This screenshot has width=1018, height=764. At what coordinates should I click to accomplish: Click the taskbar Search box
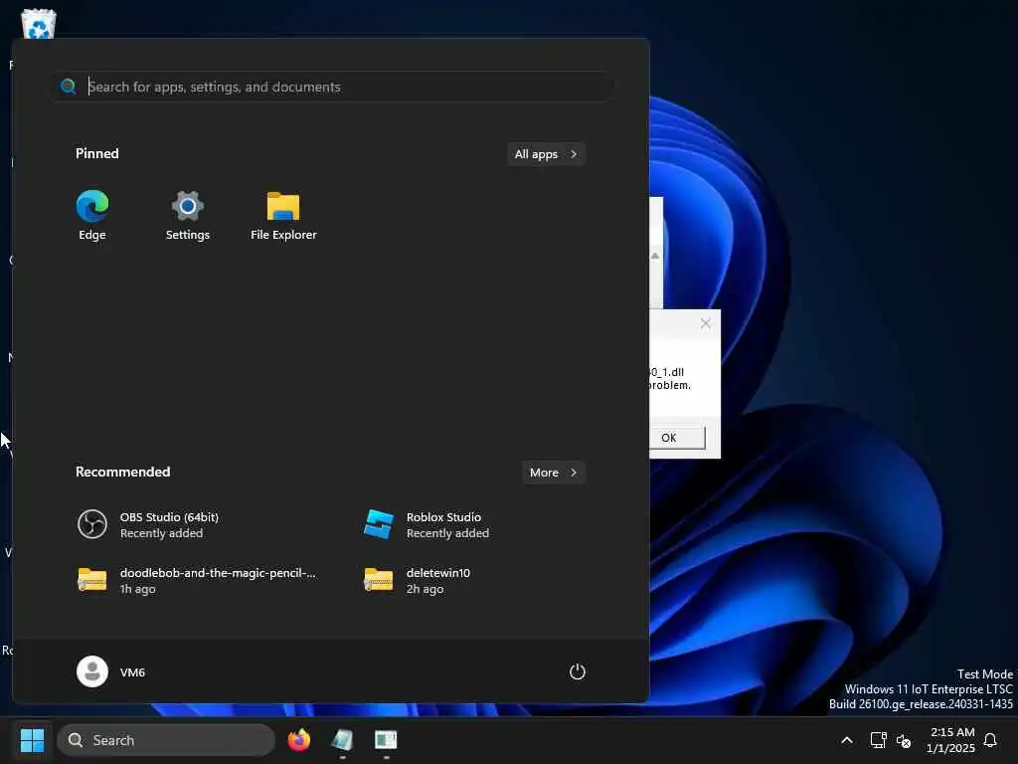[x=166, y=740]
